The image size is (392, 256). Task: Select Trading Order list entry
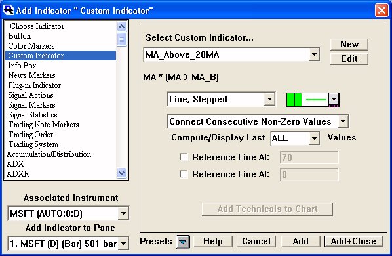click(60, 135)
